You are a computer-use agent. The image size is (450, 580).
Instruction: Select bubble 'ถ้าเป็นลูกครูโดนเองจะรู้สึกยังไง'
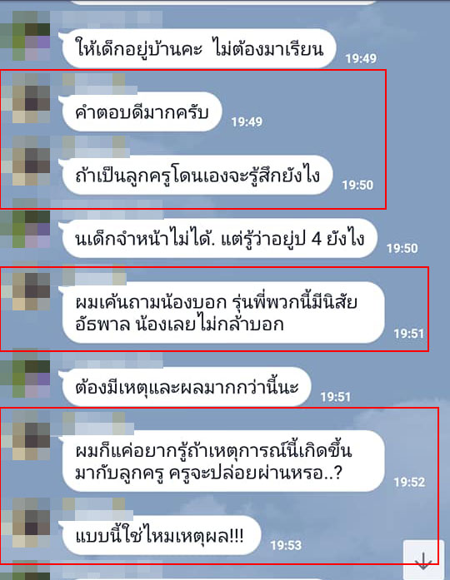point(197,175)
